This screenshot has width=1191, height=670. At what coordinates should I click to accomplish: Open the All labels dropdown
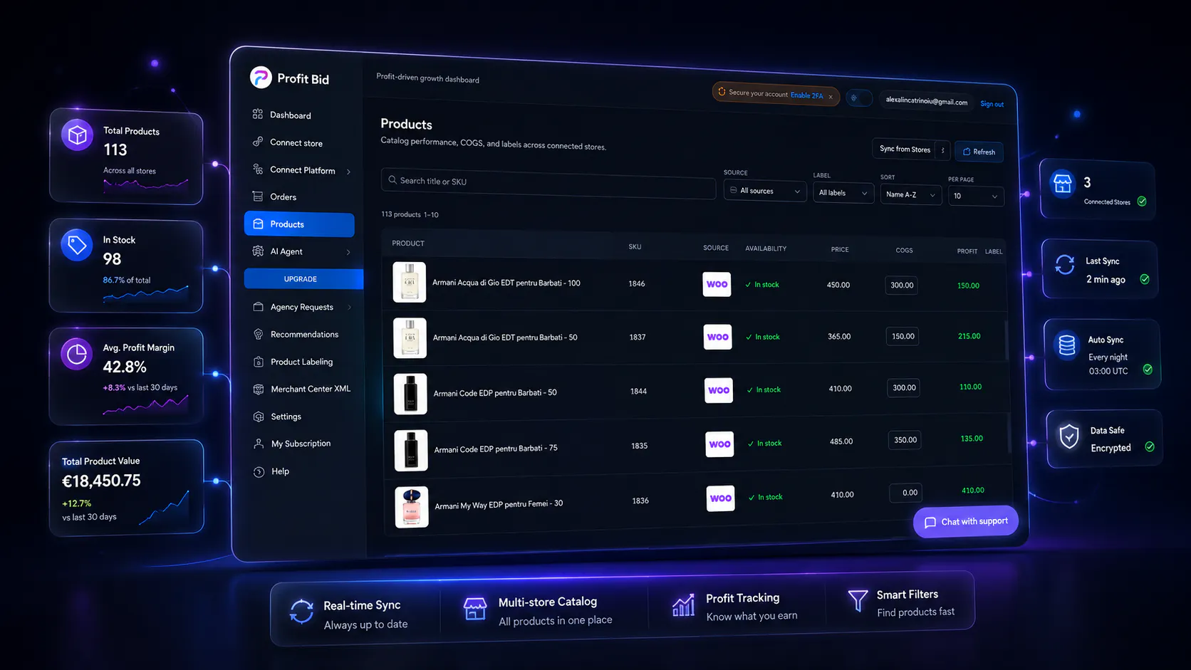843,193
